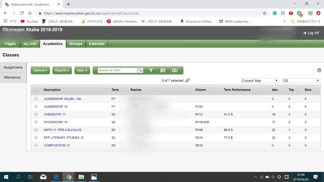Open the Amazon.ca bookmark
324x182 pixels.
(197, 21)
